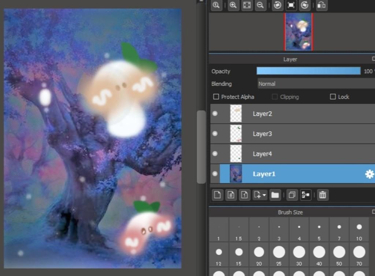Select Layer3 in the layer list
This screenshot has height=276, width=375.
click(x=293, y=134)
